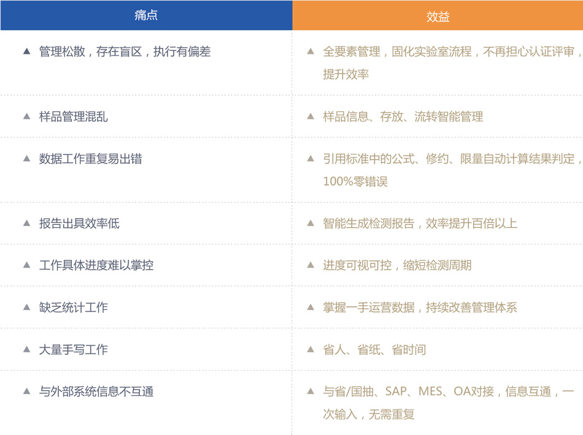Click text 次输入，无需重复

(368, 414)
